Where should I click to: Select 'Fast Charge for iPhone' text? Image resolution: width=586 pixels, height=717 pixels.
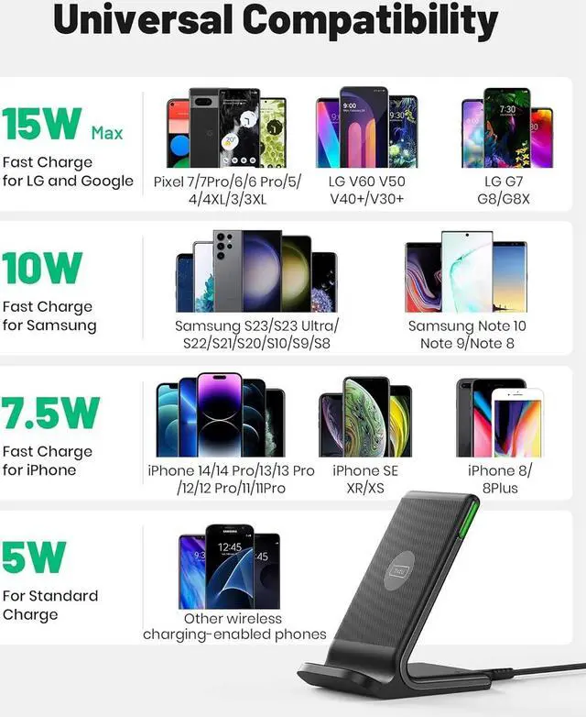48,460
